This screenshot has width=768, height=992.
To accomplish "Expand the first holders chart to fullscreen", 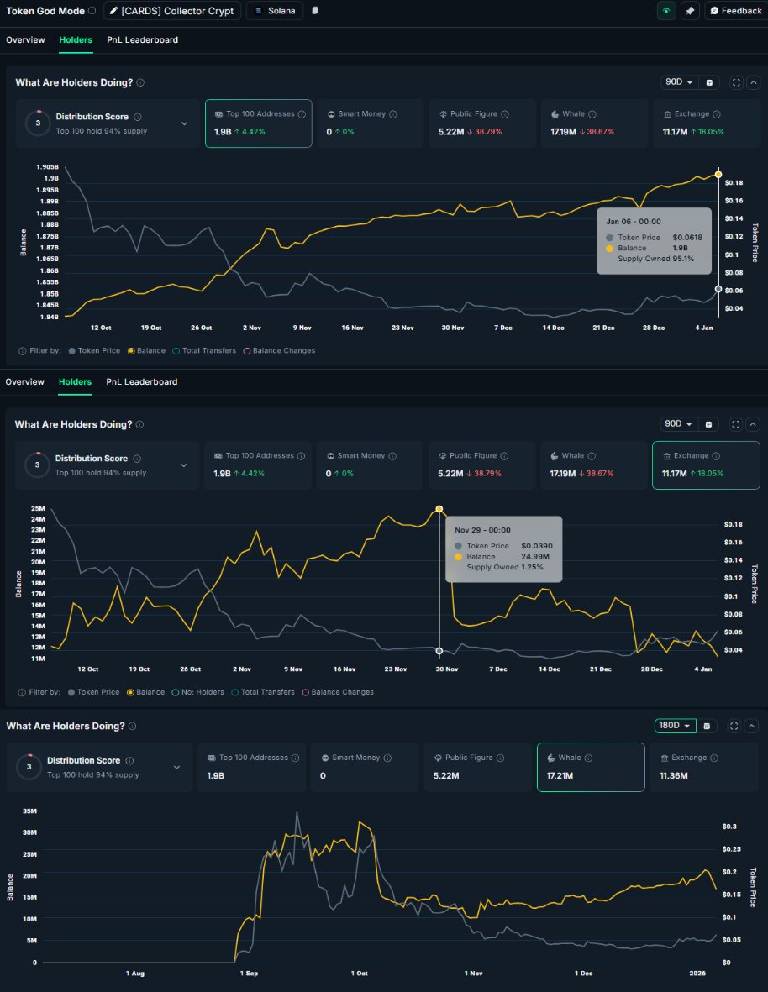I will click(x=736, y=82).
